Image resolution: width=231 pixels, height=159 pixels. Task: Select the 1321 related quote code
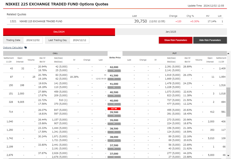(13, 21)
